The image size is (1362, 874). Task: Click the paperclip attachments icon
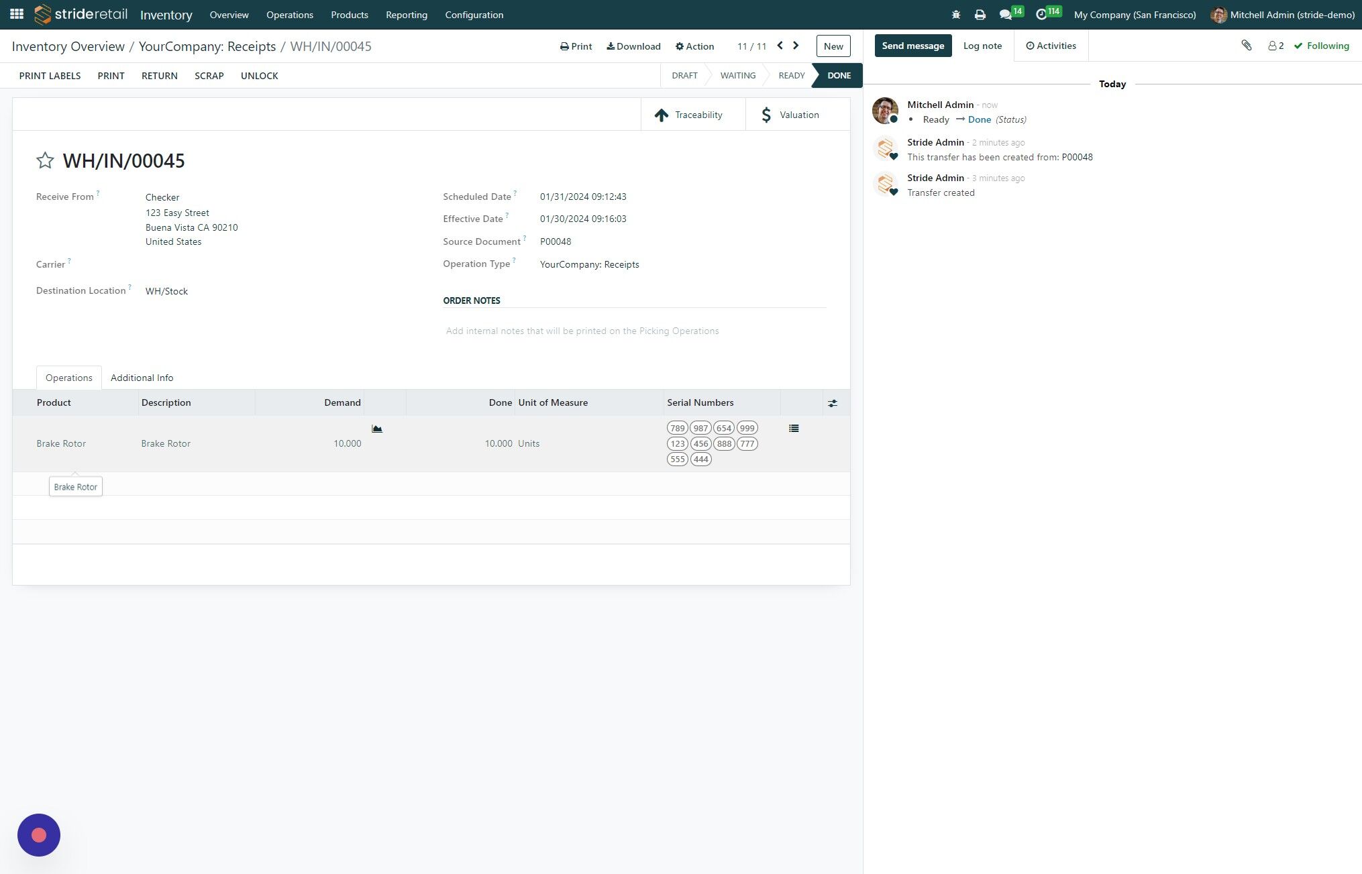pyautogui.click(x=1246, y=46)
